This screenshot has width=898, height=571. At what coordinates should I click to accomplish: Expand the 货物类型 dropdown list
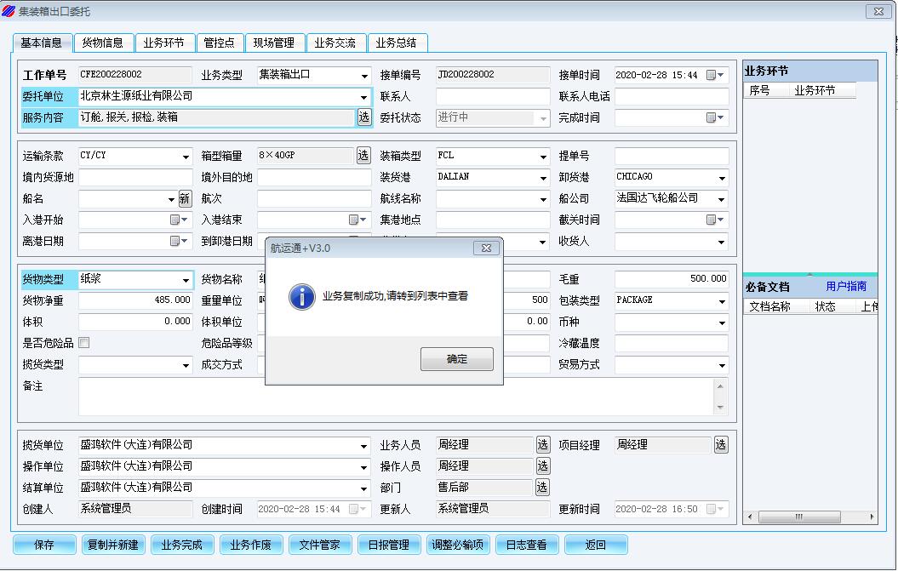[186, 280]
